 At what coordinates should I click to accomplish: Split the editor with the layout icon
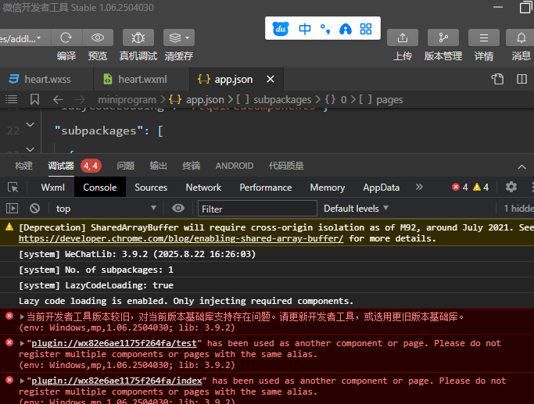[521, 79]
